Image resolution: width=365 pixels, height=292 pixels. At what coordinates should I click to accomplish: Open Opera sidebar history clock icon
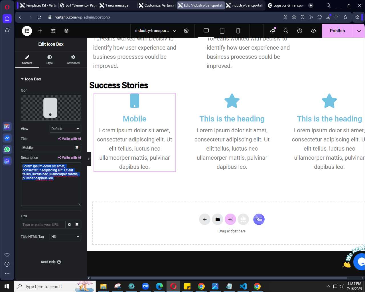tap(7, 264)
